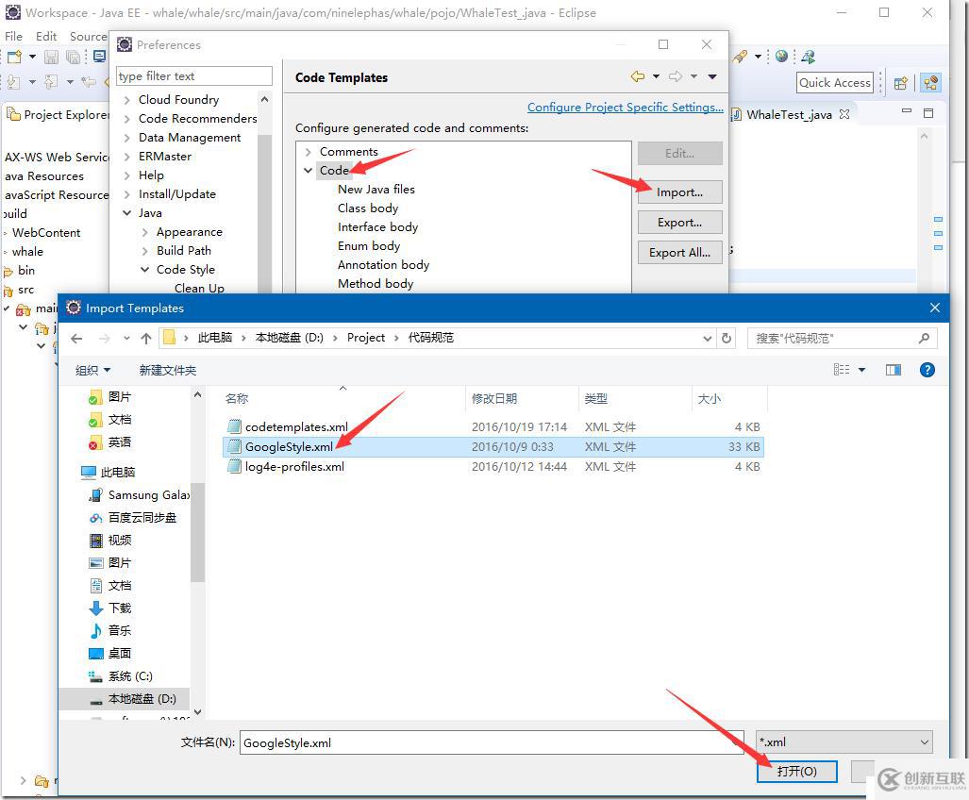
Task: Go back in the file dialog navigation
Action: point(76,339)
